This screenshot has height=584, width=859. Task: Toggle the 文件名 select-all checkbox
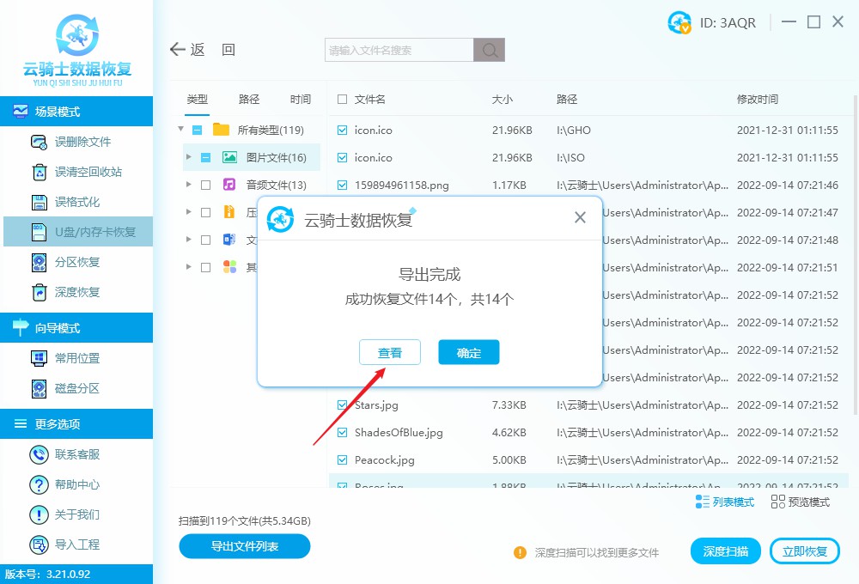pyautogui.click(x=341, y=99)
